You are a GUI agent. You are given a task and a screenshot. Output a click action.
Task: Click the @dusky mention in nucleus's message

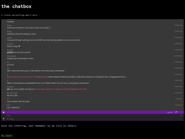tap(10, 53)
